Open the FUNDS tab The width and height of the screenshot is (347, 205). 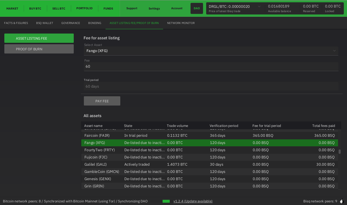click(108, 9)
